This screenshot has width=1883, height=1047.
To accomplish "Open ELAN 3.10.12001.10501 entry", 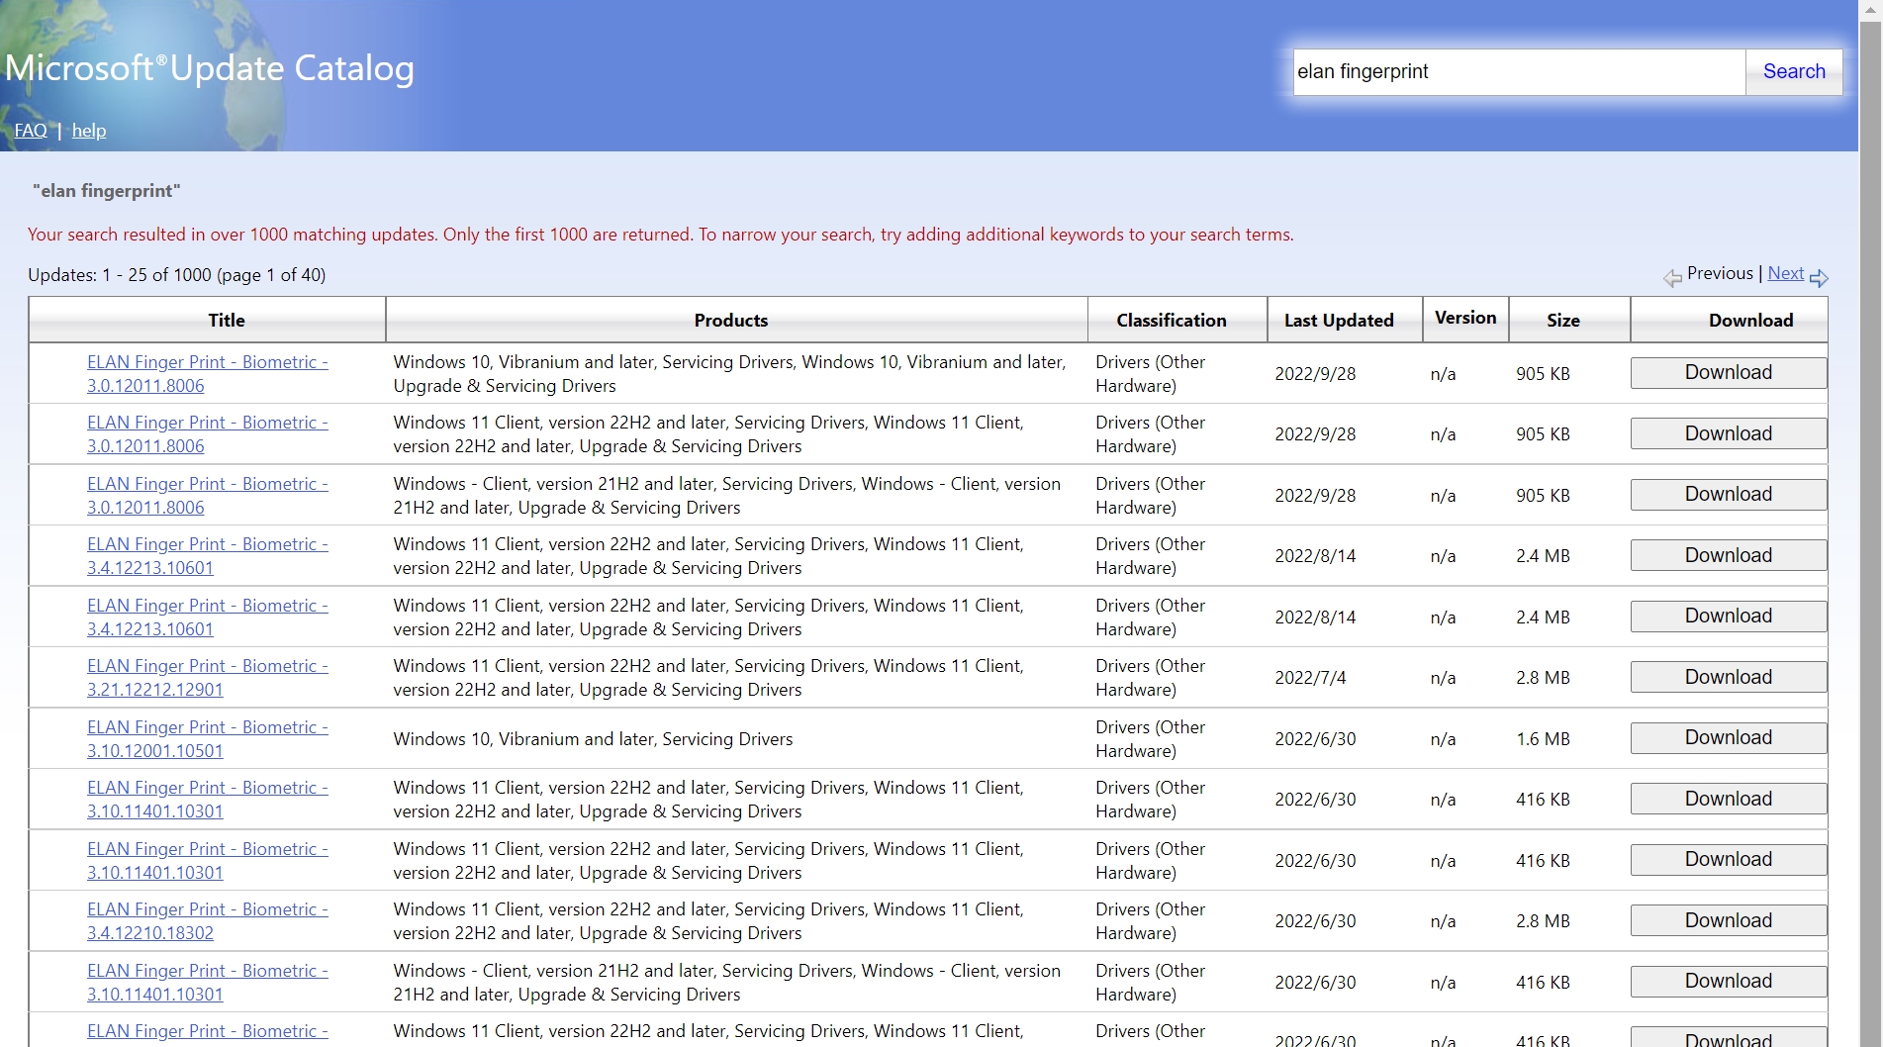I will coord(208,739).
